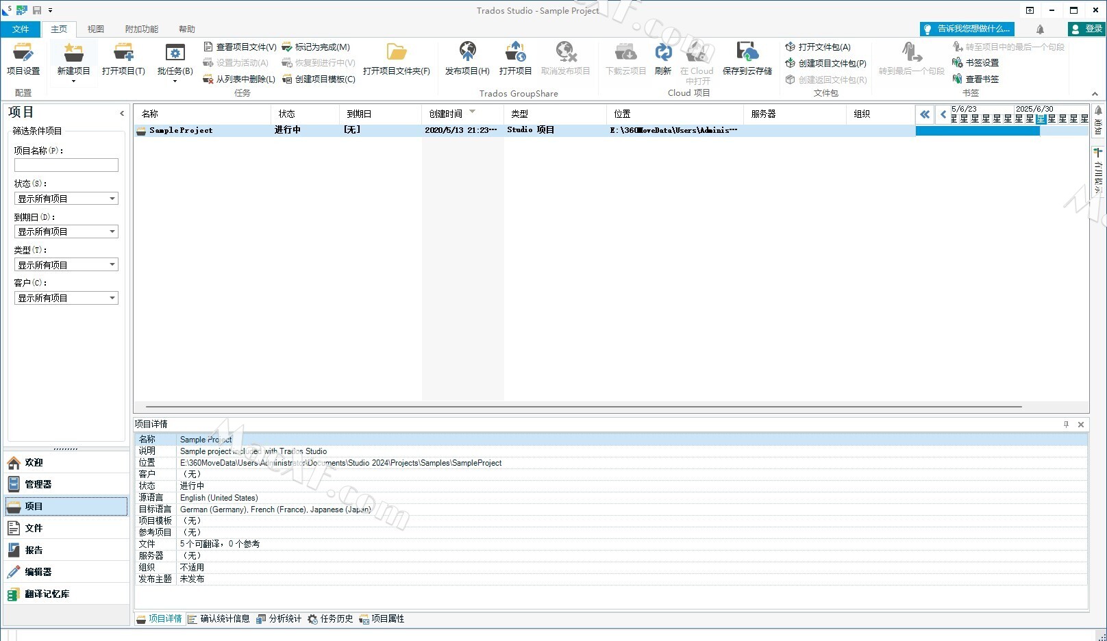Switch to the 项目属性 bottom tab
1107x641 pixels.
point(382,619)
